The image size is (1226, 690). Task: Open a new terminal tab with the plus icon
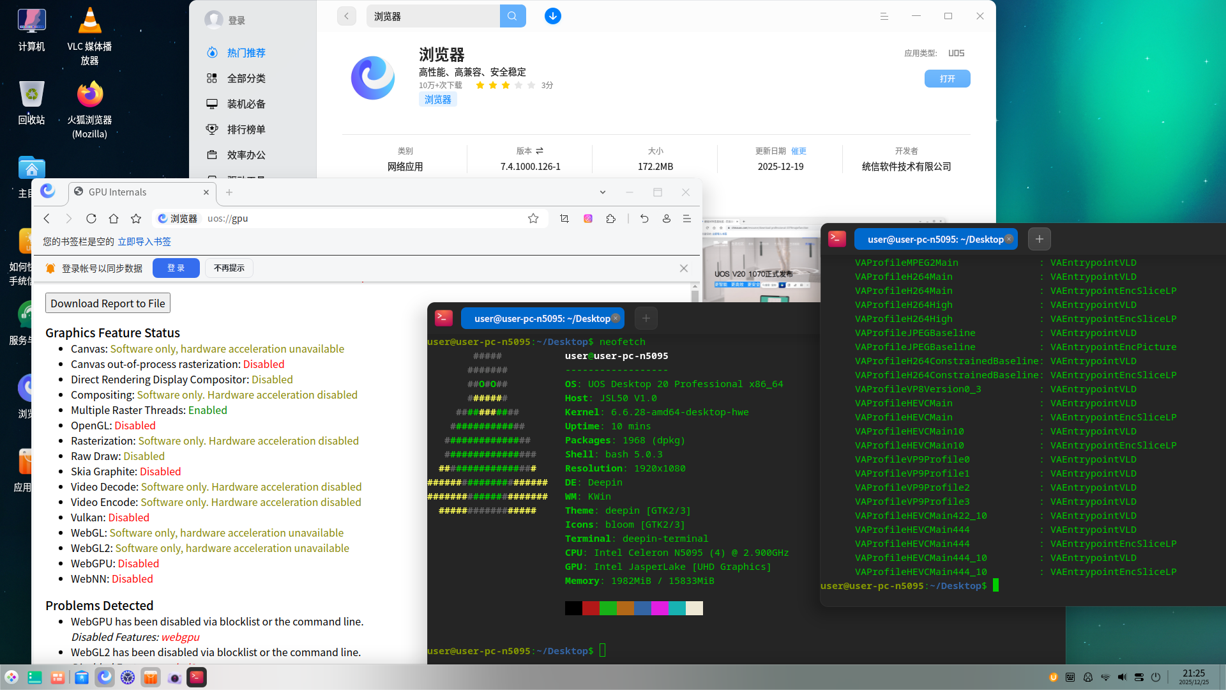click(x=1039, y=239)
